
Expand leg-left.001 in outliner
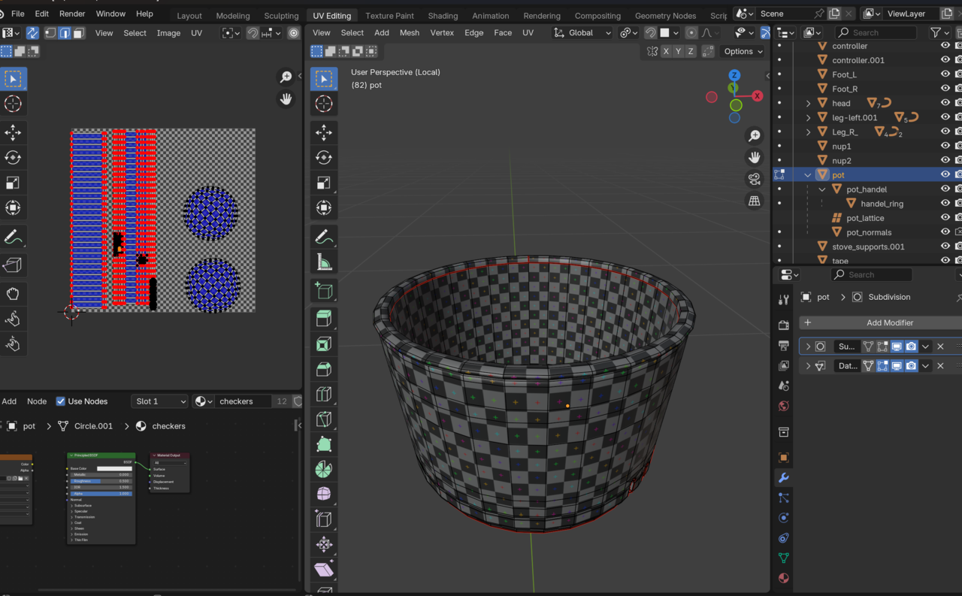[x=808, y=118]
